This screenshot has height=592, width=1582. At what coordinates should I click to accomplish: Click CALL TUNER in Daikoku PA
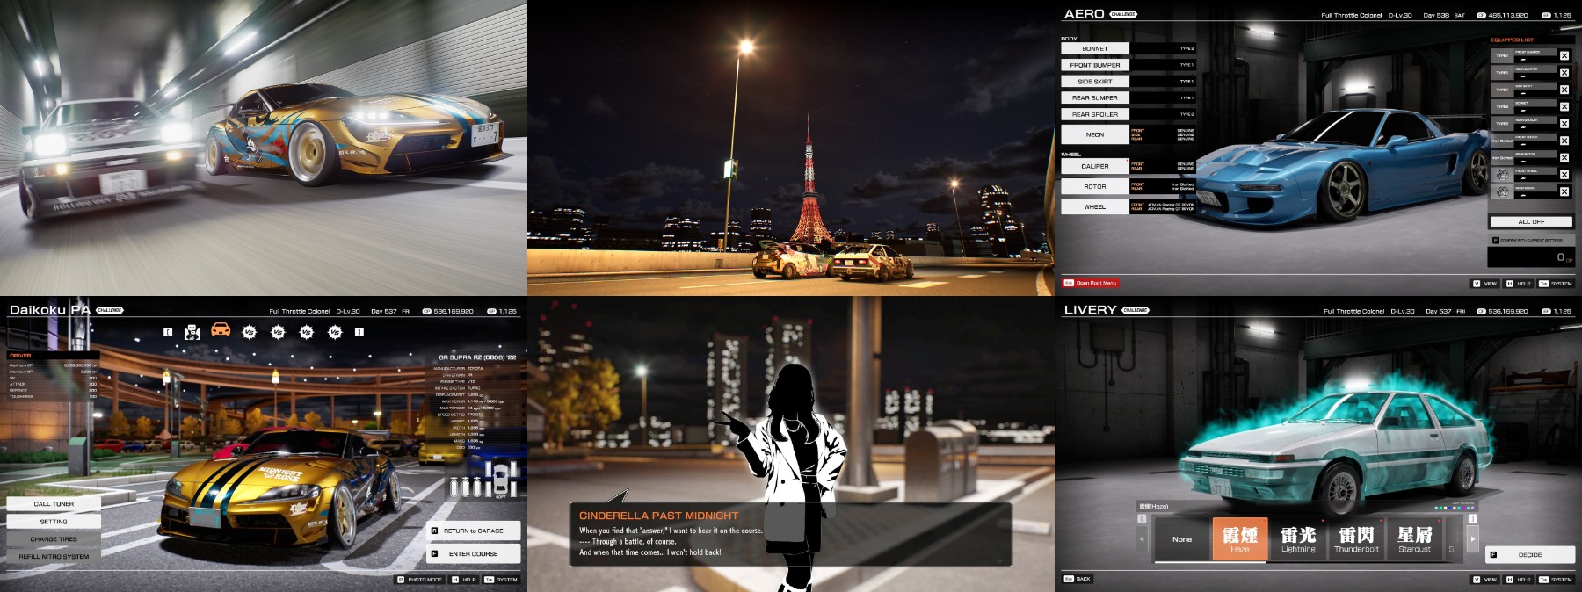pyautogui.click(x=54, y=504)
